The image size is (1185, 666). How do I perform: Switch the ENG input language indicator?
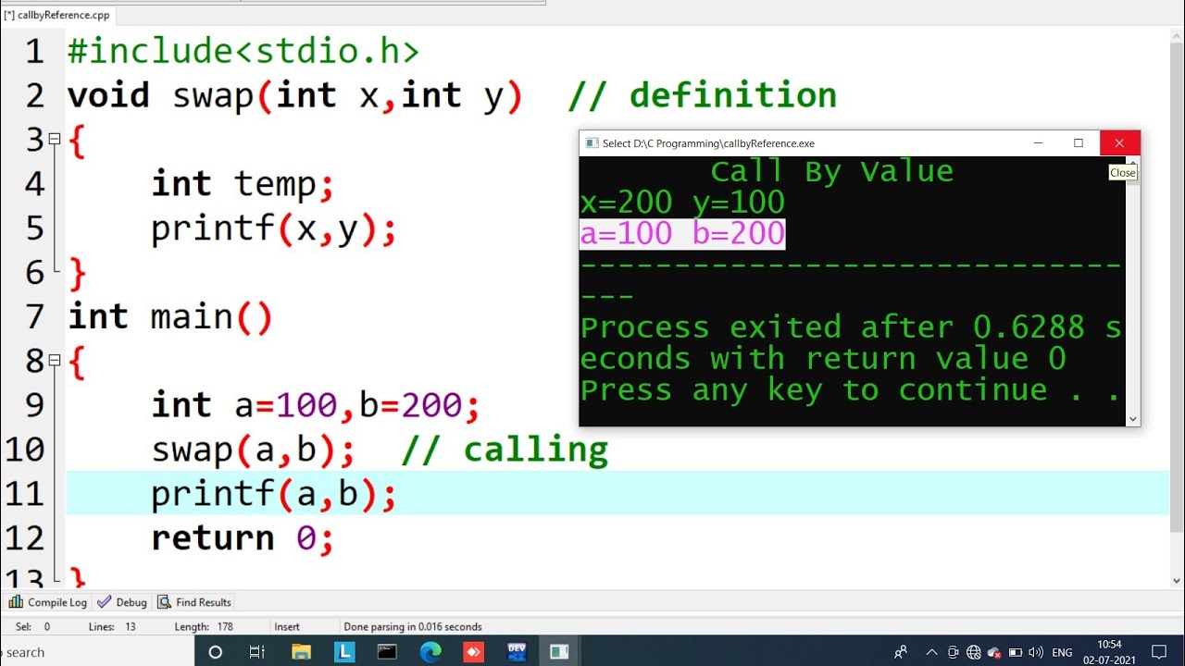pos(1063,652)
